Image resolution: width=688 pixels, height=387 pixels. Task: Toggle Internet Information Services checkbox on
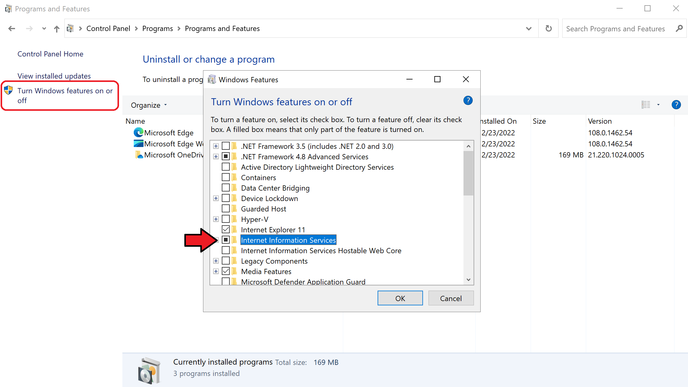(x=225, y=240)
